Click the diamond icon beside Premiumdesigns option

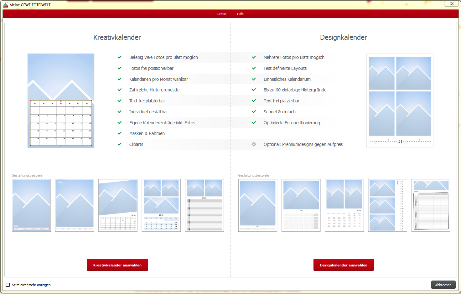[254, 144]
